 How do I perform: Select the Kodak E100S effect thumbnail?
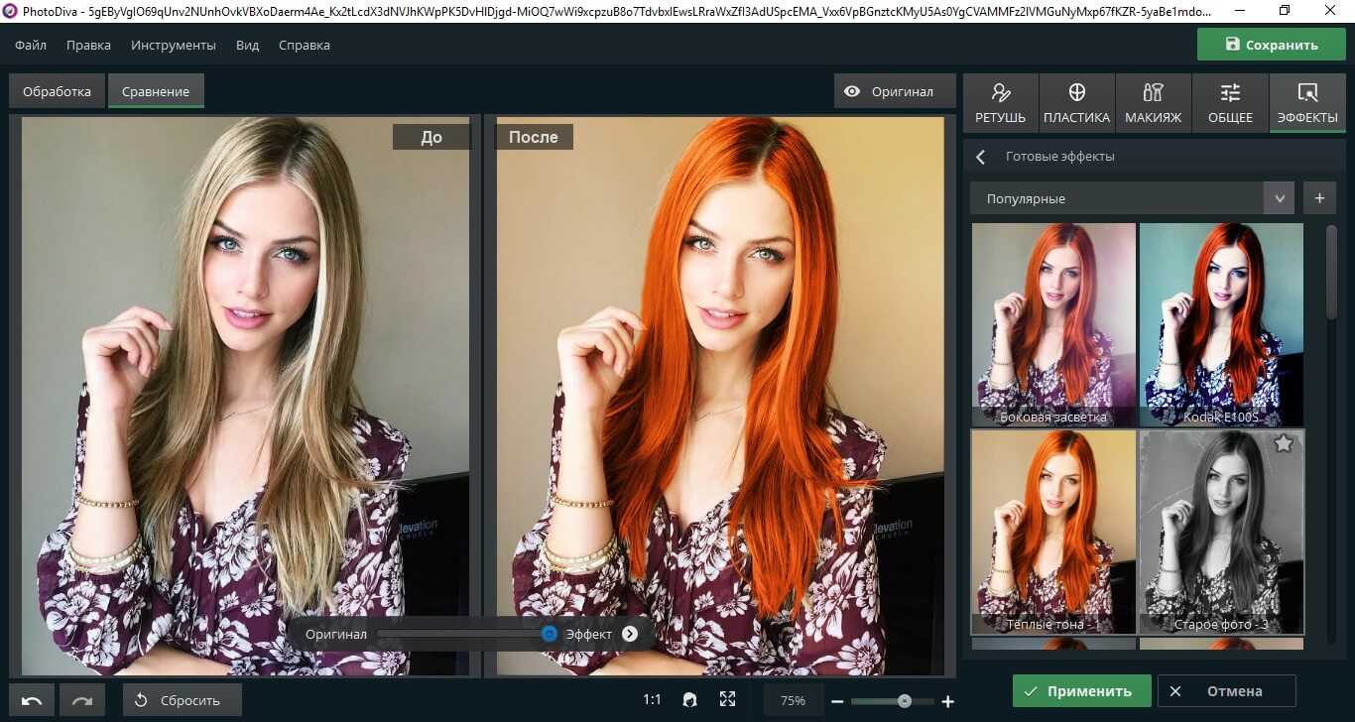[x=1221, y=324]
